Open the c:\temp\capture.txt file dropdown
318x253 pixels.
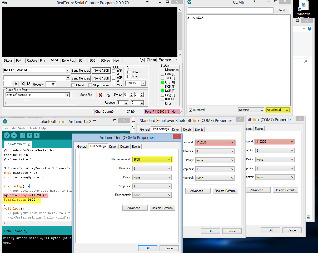pos(67,95)
